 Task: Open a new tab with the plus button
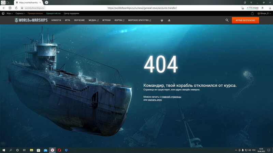[x=46, y=2]
